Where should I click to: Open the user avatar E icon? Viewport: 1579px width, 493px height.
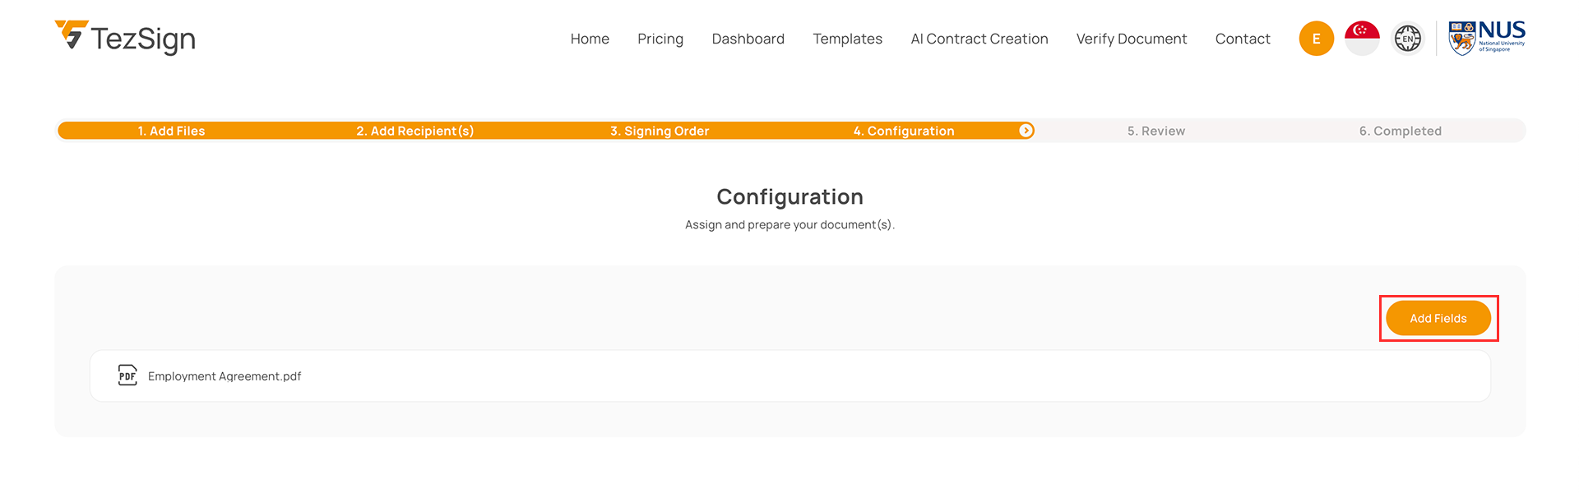1316,39
